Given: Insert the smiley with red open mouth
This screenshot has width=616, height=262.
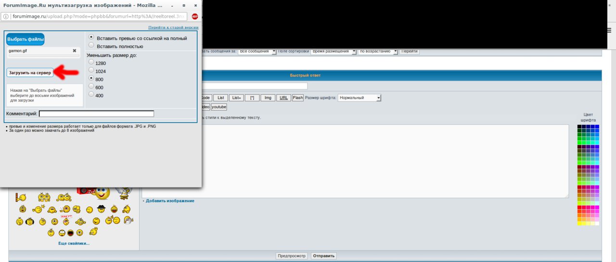Looking at the screenshot, I should (x=71, y=233).
